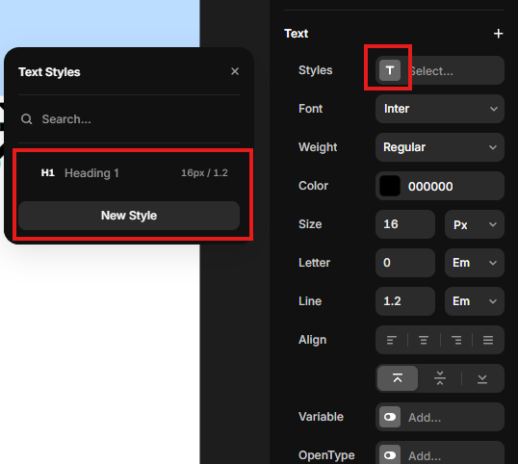Open the Font dropdown showing Inter
The width and height of the screenshot is (518, 464).
click(440, 109)
